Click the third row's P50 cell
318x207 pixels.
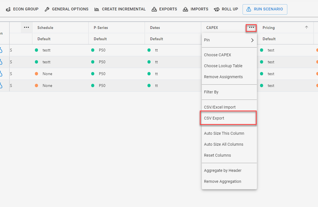[x=117, y=74]
